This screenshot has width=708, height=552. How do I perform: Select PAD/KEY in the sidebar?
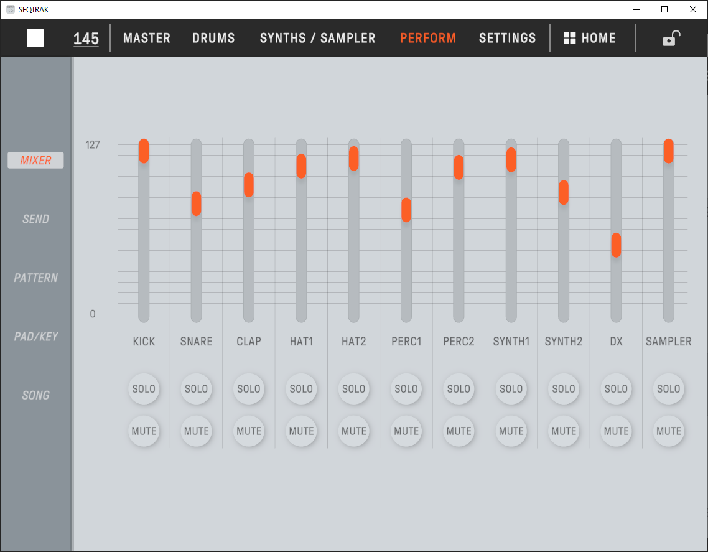click(x=35, y=337)
